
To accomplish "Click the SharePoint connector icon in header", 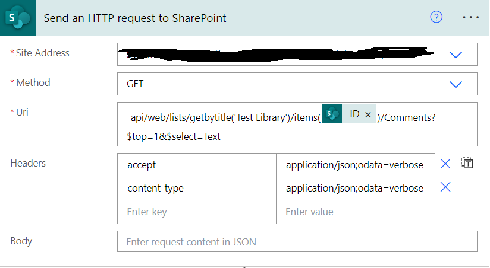I will (18, 17).
